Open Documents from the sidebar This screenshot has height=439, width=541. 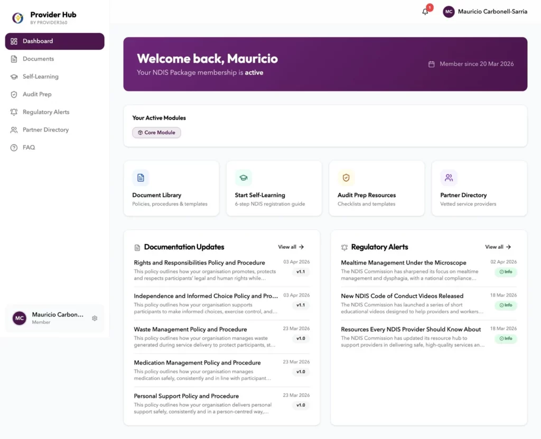pos(54,59)
